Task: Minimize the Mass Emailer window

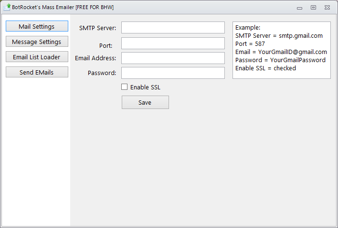Action: point(299,8)
